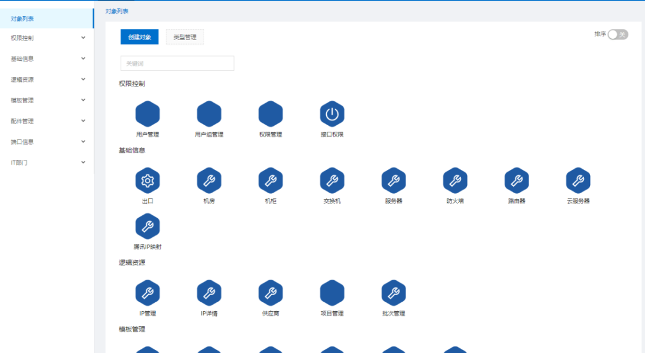Open the 权限管理 hexagon icon
The image size is (645, 353).
[x=271, y=114]
